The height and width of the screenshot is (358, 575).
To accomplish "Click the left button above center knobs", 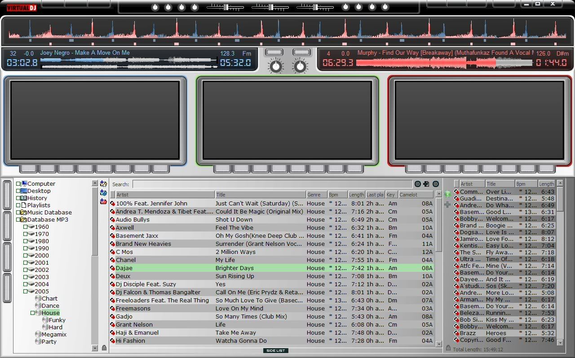I will point(274,52).
